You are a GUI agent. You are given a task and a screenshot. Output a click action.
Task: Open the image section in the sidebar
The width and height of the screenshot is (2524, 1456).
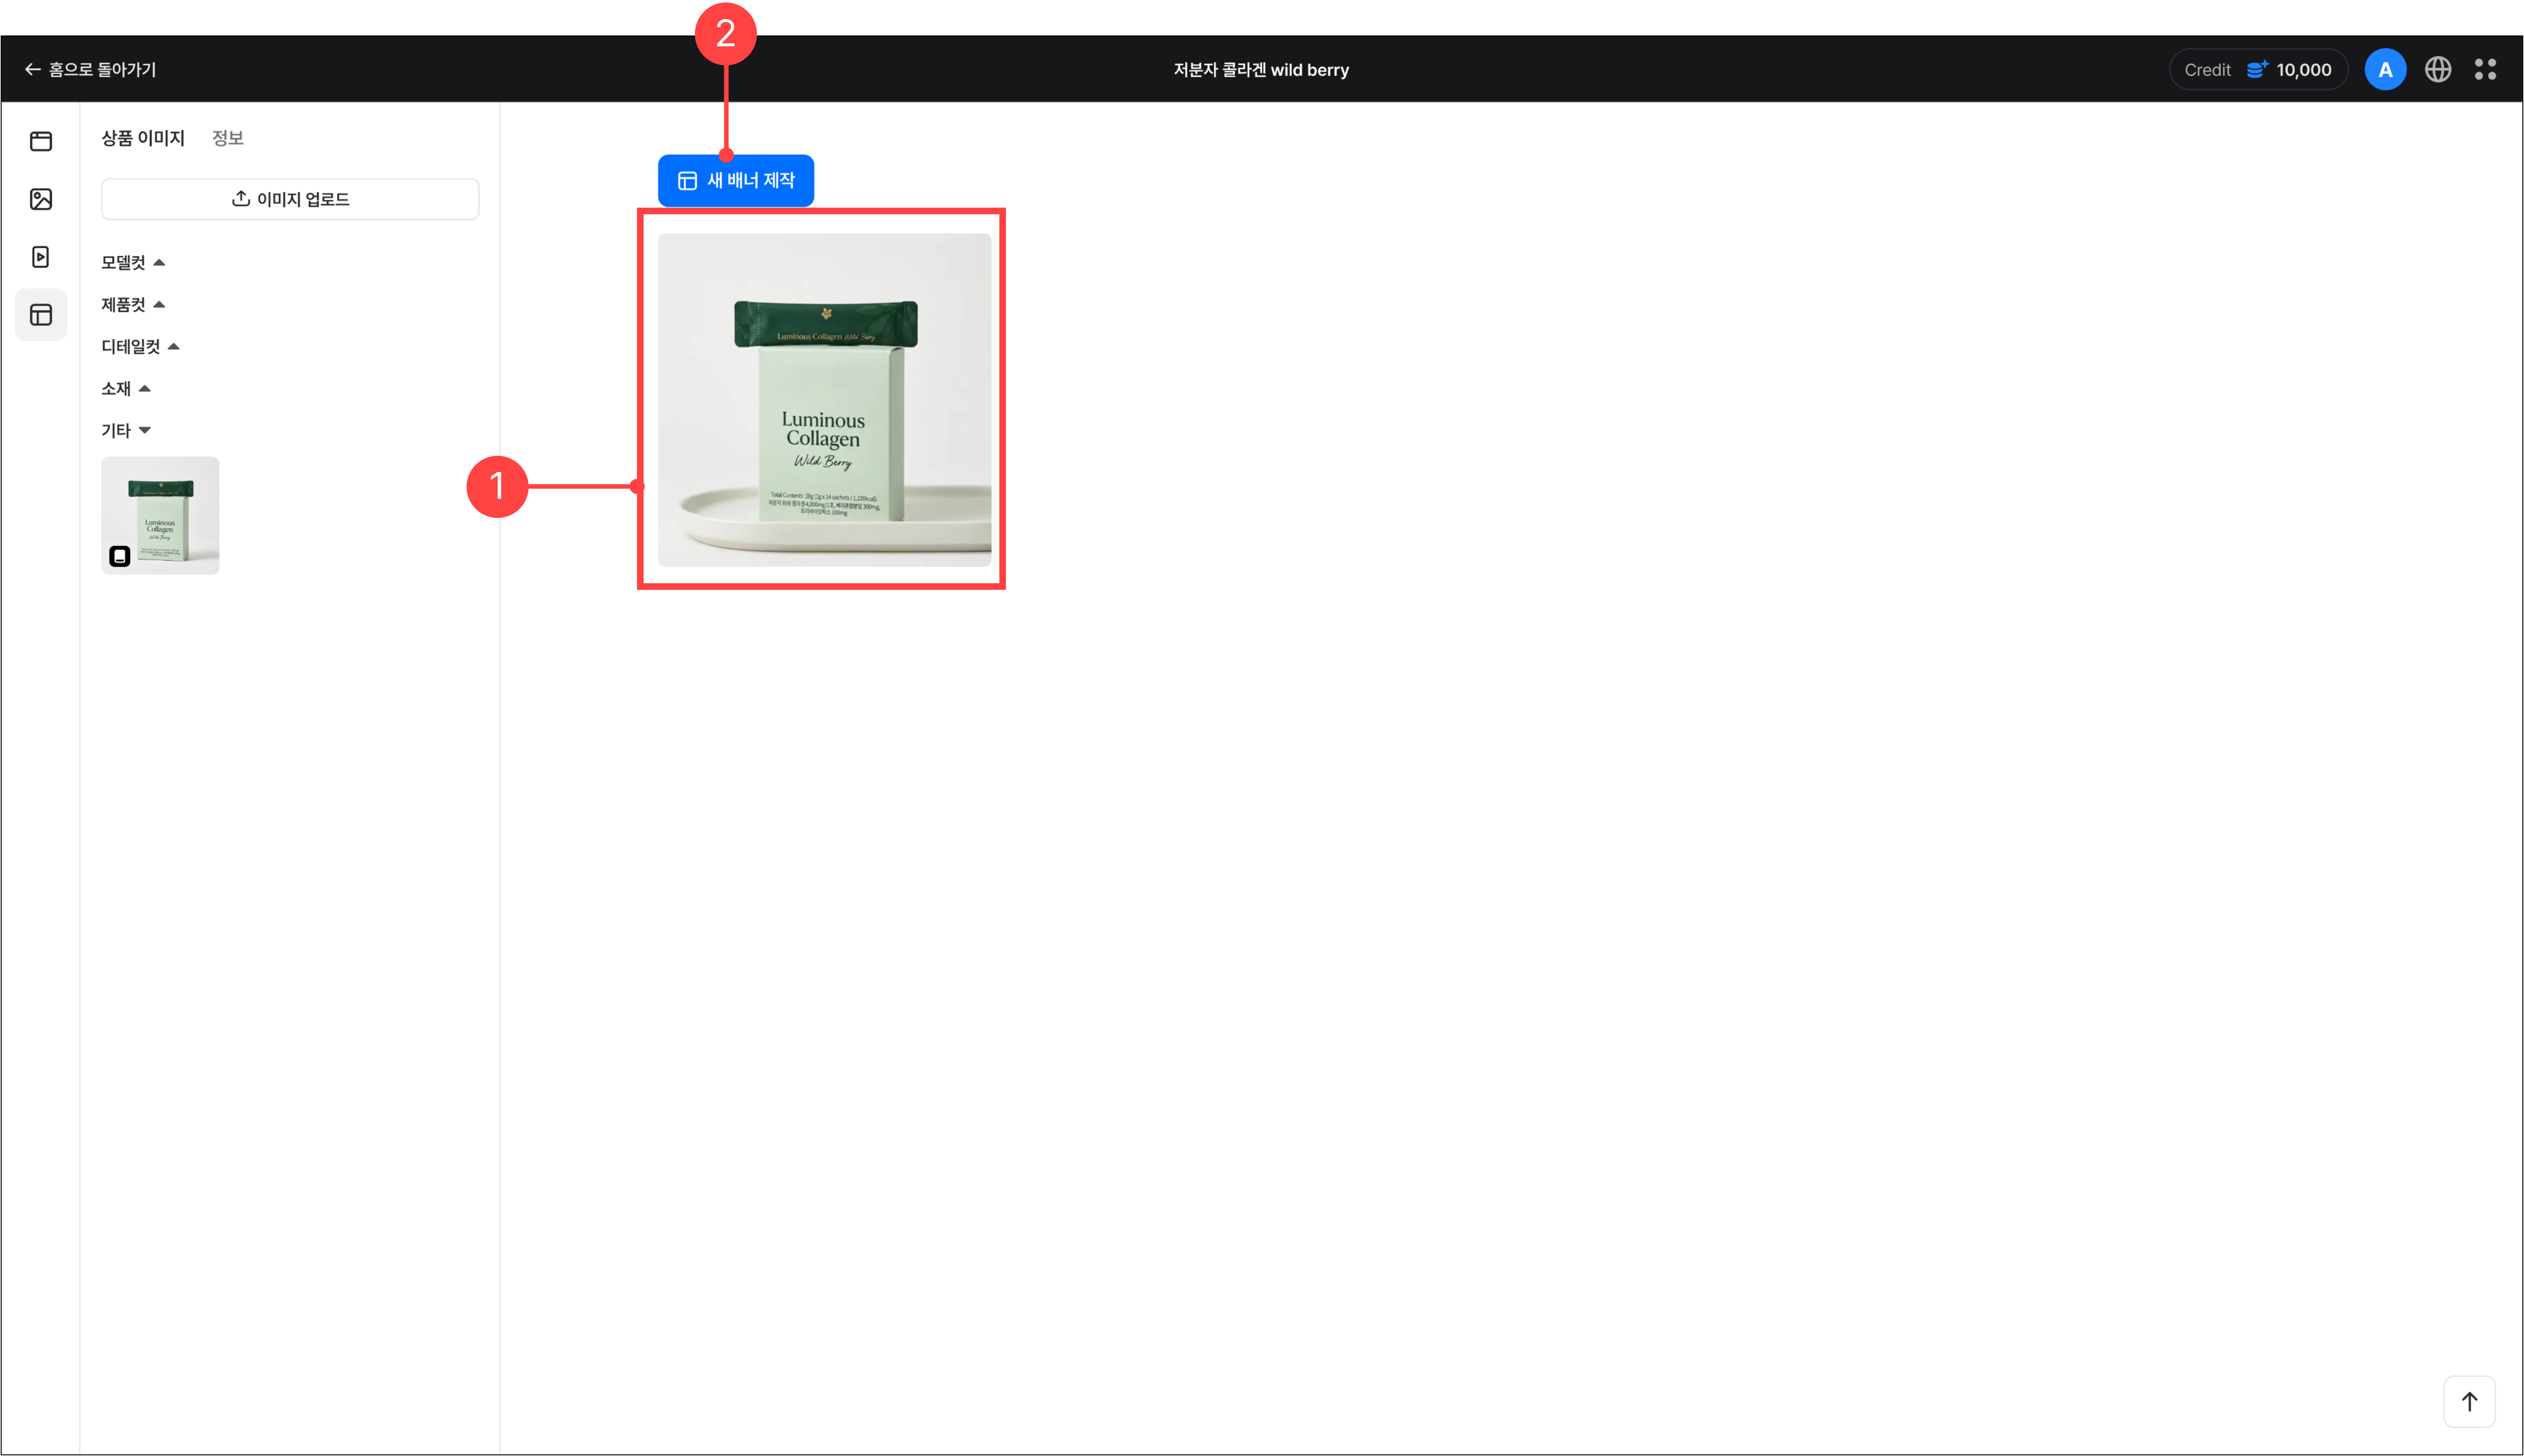(x=41, y=199)
